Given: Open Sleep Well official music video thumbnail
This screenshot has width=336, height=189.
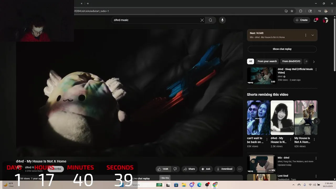Looking at the screenshot, I should coord(261,76).
